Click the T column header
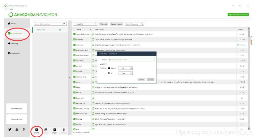255x138 pixels. tap(93, 29)
